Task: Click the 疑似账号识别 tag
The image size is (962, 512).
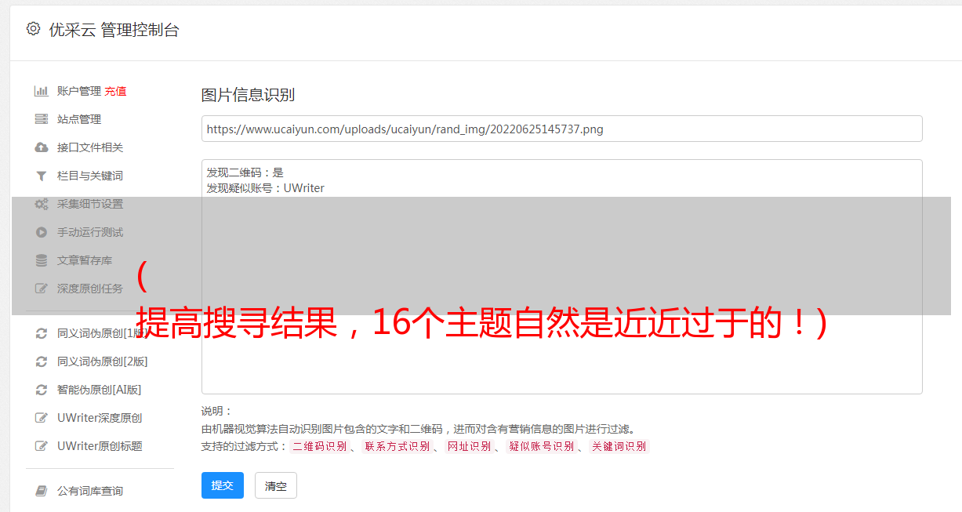Action: 541,446
